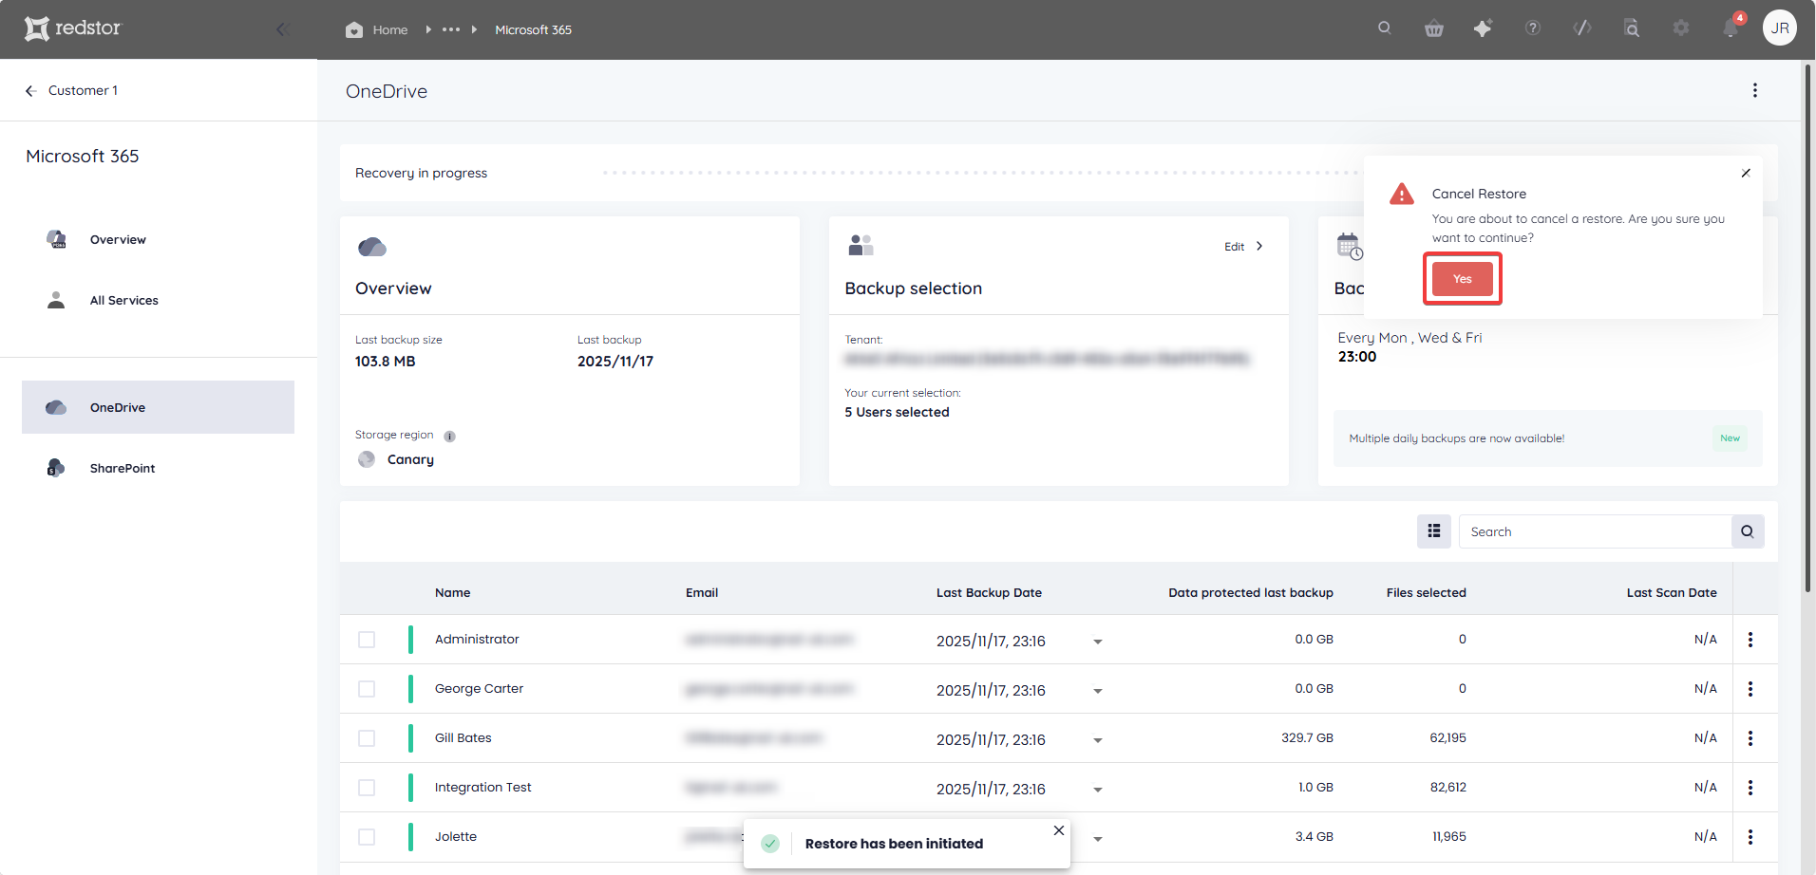Image resolution: width=1816 pixels, height=875 pixels.
Task: Expand Jolette backup date dropdown
Action: click(1098, 839)
